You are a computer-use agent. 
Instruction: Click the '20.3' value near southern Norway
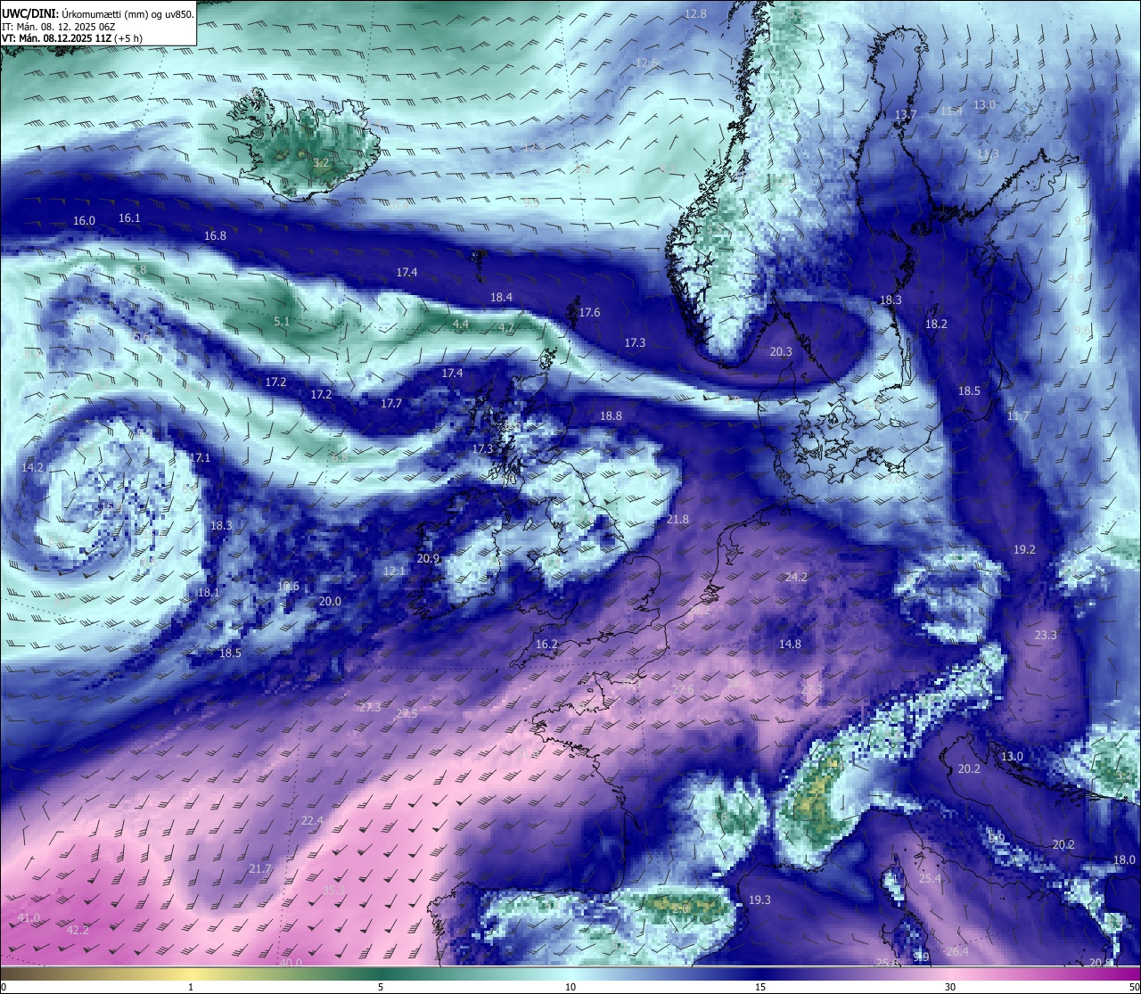(x=781, y=352)
